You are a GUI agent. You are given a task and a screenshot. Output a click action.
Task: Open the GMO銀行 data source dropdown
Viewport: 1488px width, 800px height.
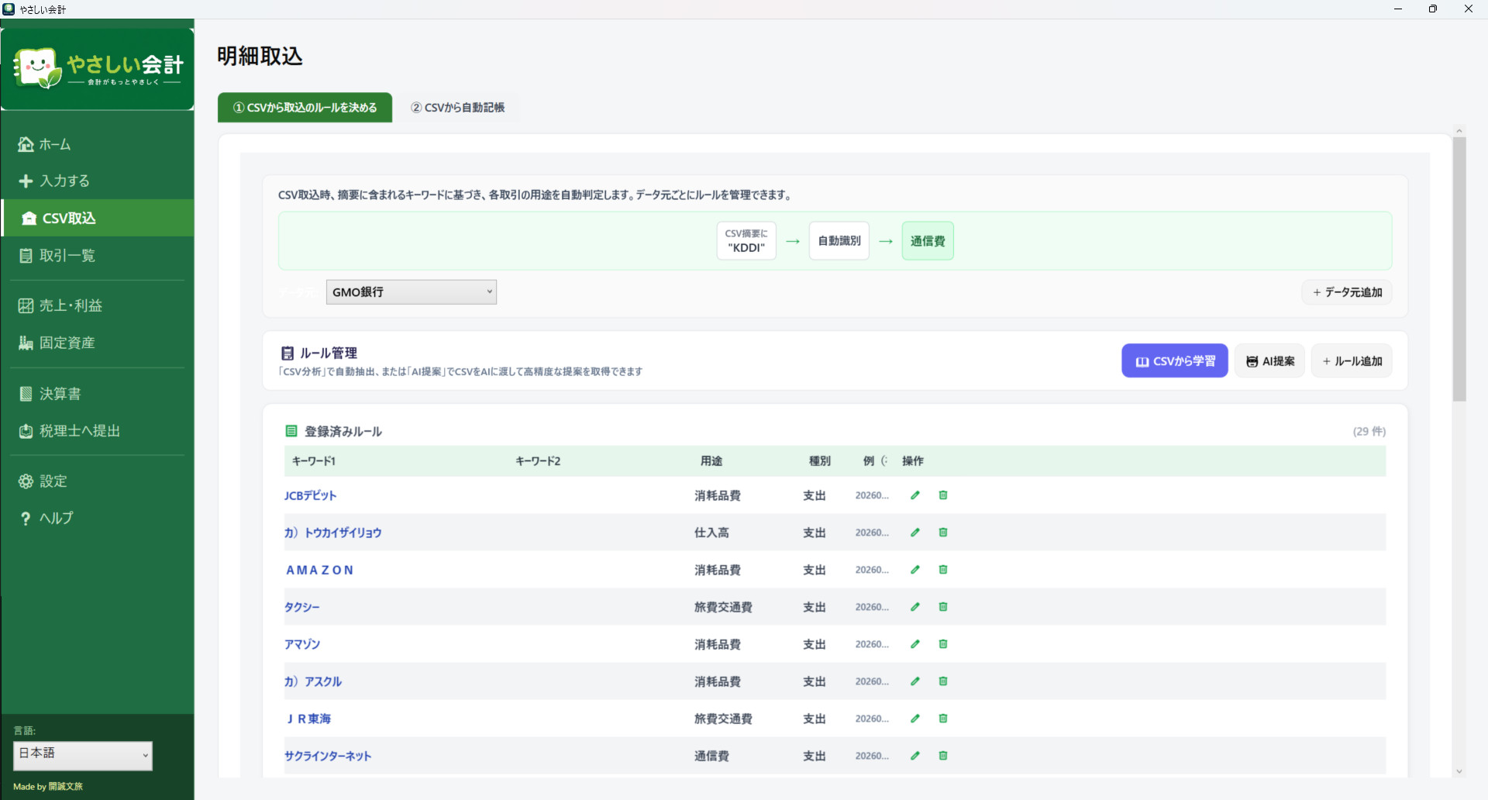[x=412, y=292]
